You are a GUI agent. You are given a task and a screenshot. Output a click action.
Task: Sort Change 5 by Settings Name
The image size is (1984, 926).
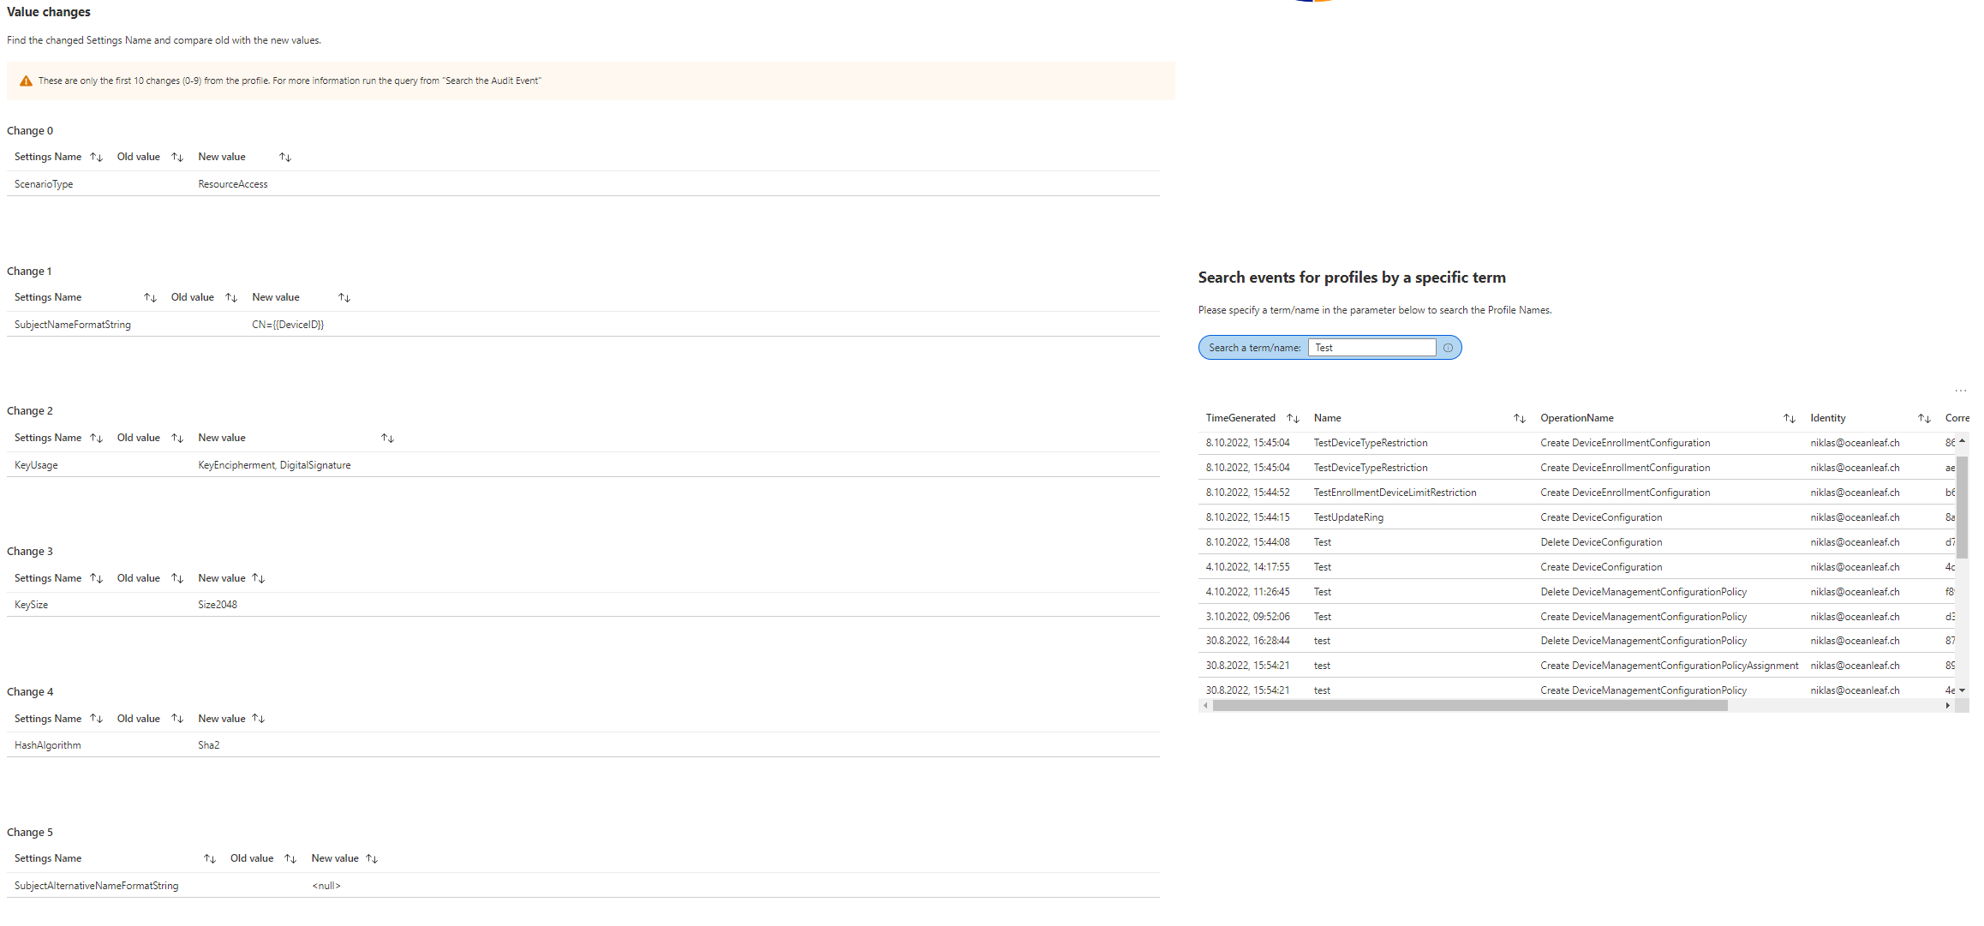click(209, 859)
